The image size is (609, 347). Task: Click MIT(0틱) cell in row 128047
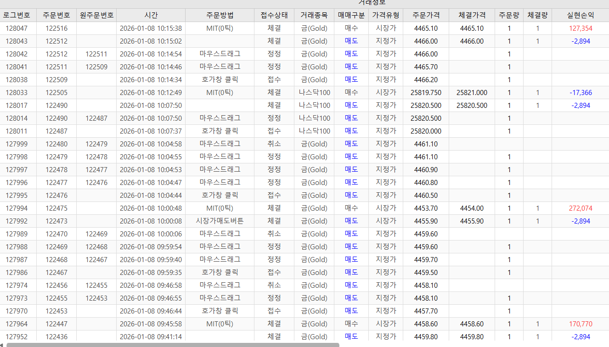pyautogui.click(x=220, y=28)
